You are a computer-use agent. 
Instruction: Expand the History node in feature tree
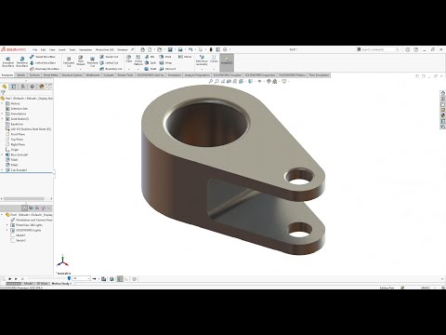(x=3, y=103)
